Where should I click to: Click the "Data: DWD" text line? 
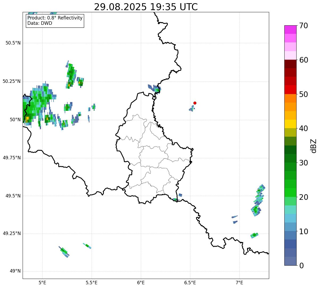40,23
